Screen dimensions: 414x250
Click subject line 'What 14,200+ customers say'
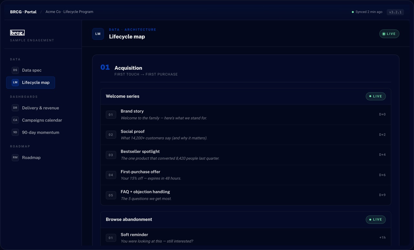164,138
